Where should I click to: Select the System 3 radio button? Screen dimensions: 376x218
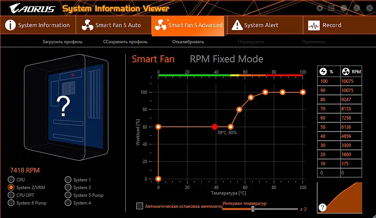click(68, 187)
